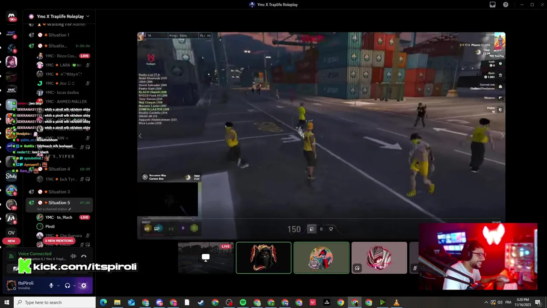Open the taskbar clock showing 3:20 PM
This screenshot has height=308, width=547.
(523, 302)
